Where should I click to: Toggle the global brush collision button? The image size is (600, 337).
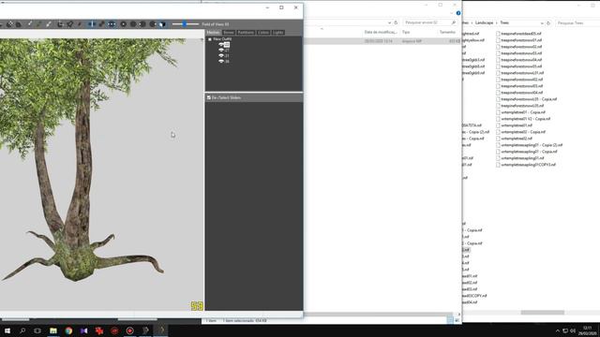(x=112, y=24)
